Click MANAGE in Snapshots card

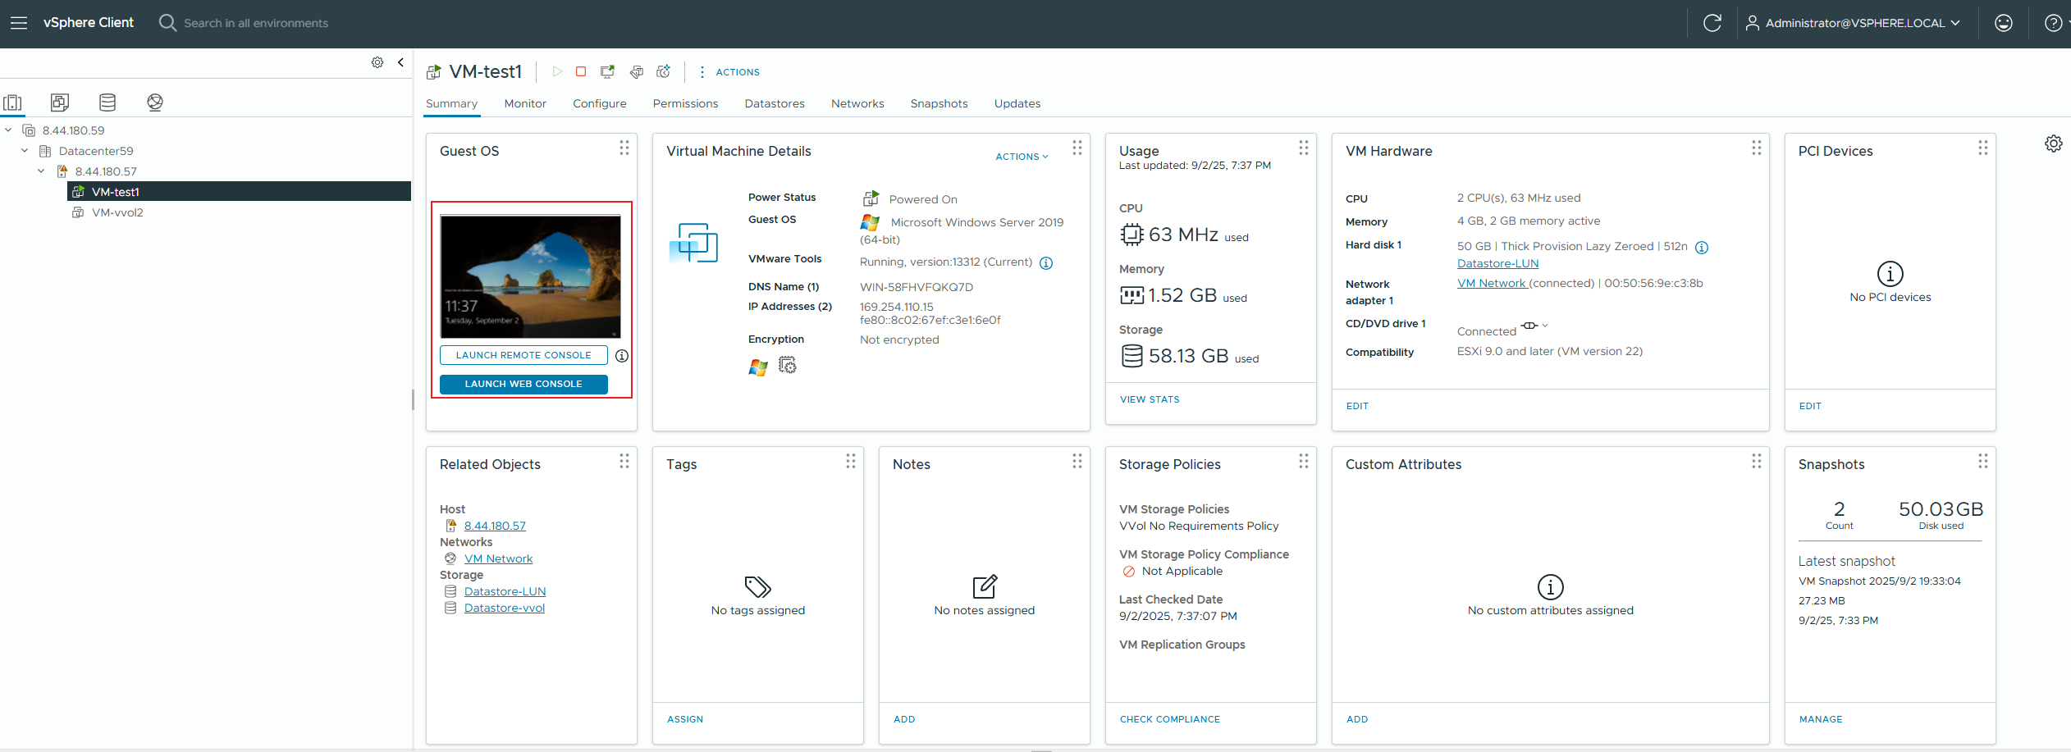[1821, 719]
